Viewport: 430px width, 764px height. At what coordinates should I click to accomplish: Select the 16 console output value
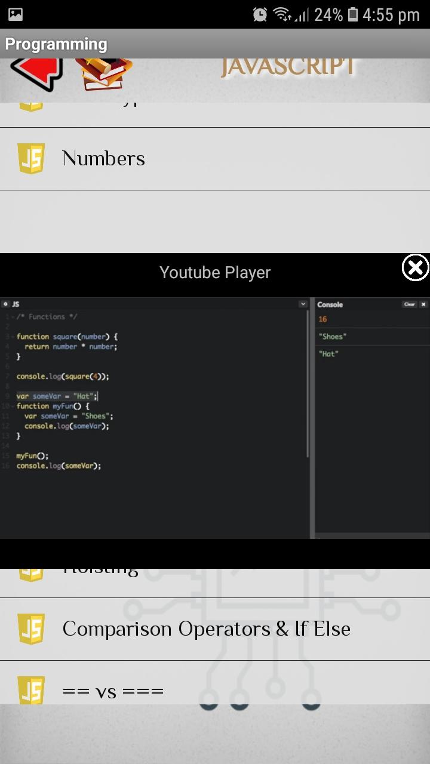pyautogui.click(x=322, y=319)
